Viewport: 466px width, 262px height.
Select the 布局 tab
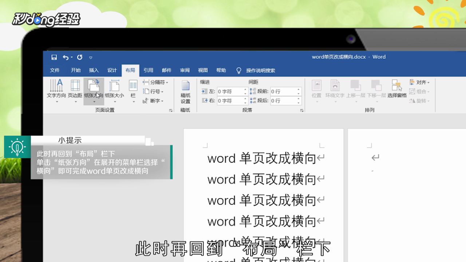click(x=130, y=70)
